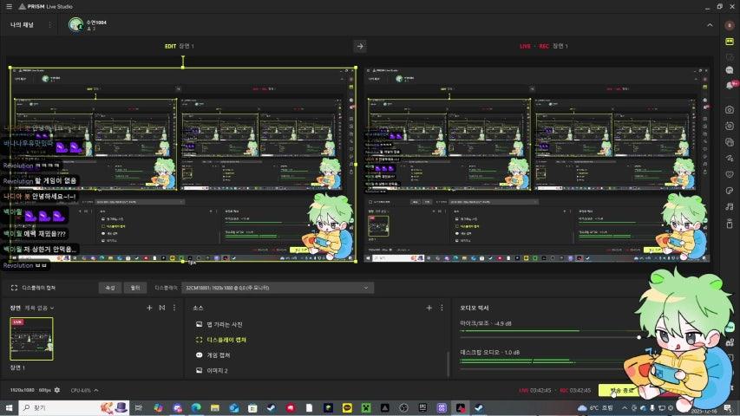740x416 pixels.
Task: Click the EDIT preview canvas
Action: tap(183, 164)
